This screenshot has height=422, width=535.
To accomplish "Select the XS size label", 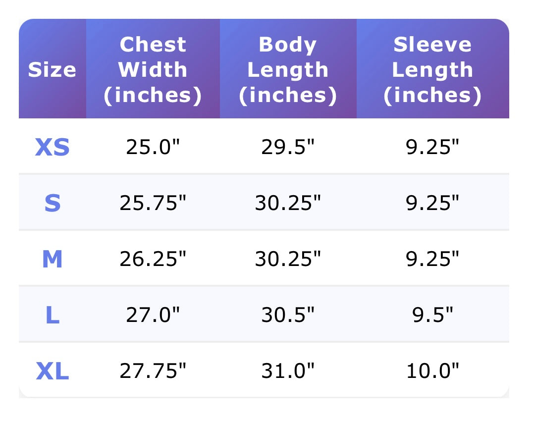I will click(x=52, y=147).
